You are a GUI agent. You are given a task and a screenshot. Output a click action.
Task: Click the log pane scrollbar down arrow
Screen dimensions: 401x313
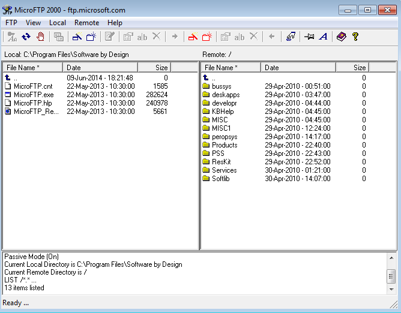391,289
